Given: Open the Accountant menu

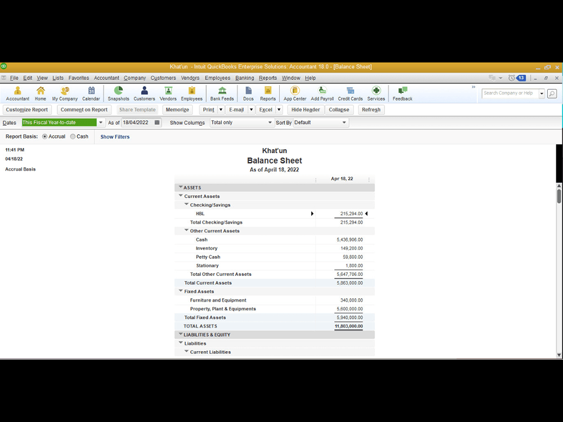Looking at the screenshot, I should [x=106, y=78].
